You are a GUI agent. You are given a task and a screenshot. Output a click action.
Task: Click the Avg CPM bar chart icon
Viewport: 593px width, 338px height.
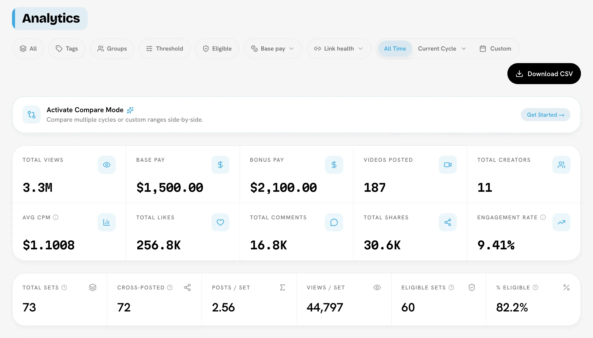tap(107, 222)
